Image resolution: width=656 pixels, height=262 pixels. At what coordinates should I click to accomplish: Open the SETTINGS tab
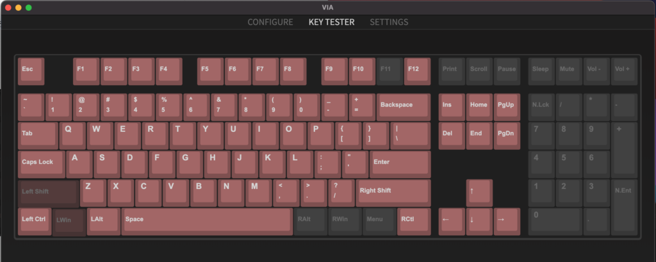click(x=389, y=22)
